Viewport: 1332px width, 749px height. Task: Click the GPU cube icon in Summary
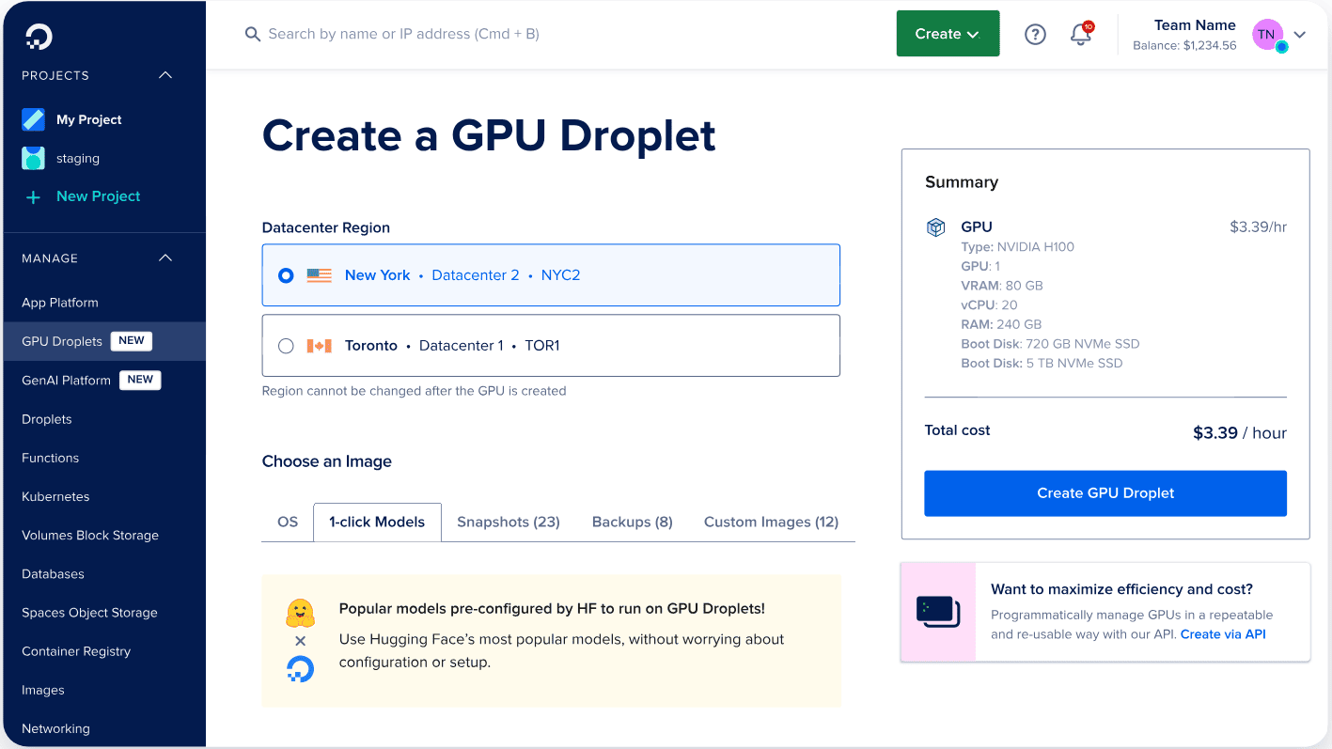tap(935, 227)
